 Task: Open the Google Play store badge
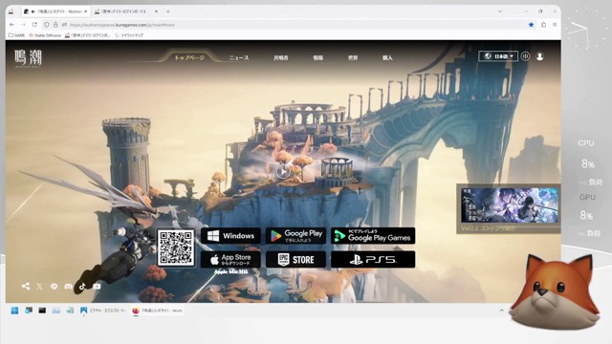click(295, 236)
